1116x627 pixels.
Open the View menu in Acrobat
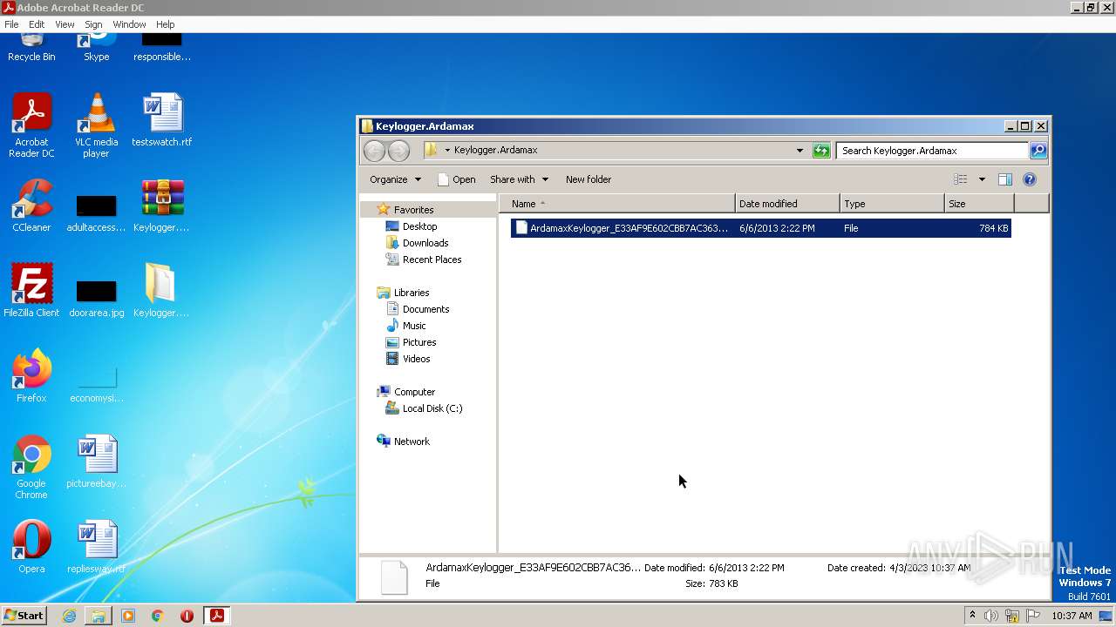[65, 24]
